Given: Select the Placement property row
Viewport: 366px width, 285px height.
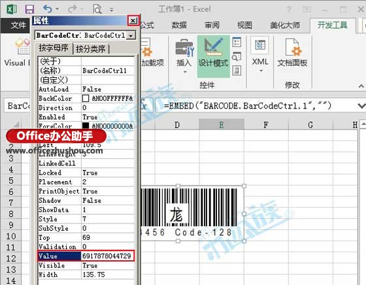Looking at the screenshot, I should (86, 182).
